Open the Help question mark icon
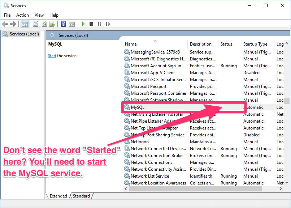 click(x=63, y=24)
